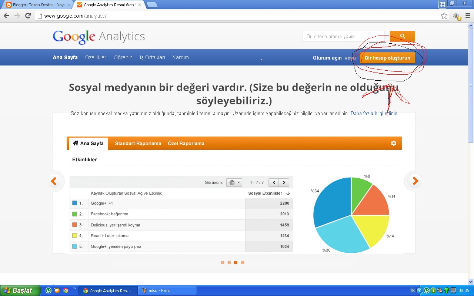This screenshot has width=474, height=296.
Task: Click the value 2200 in the table
Action: click(284, 203)
